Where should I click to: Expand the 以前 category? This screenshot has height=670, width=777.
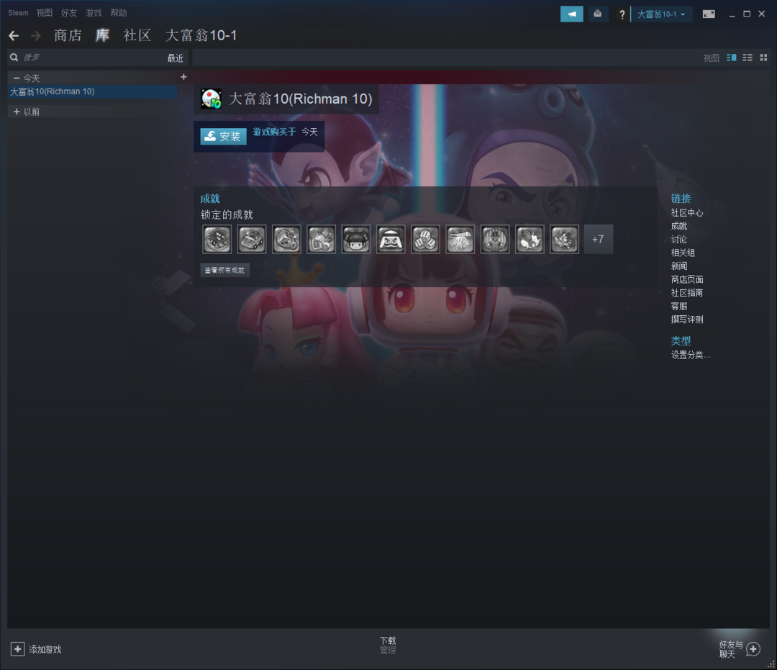[17, 112]
